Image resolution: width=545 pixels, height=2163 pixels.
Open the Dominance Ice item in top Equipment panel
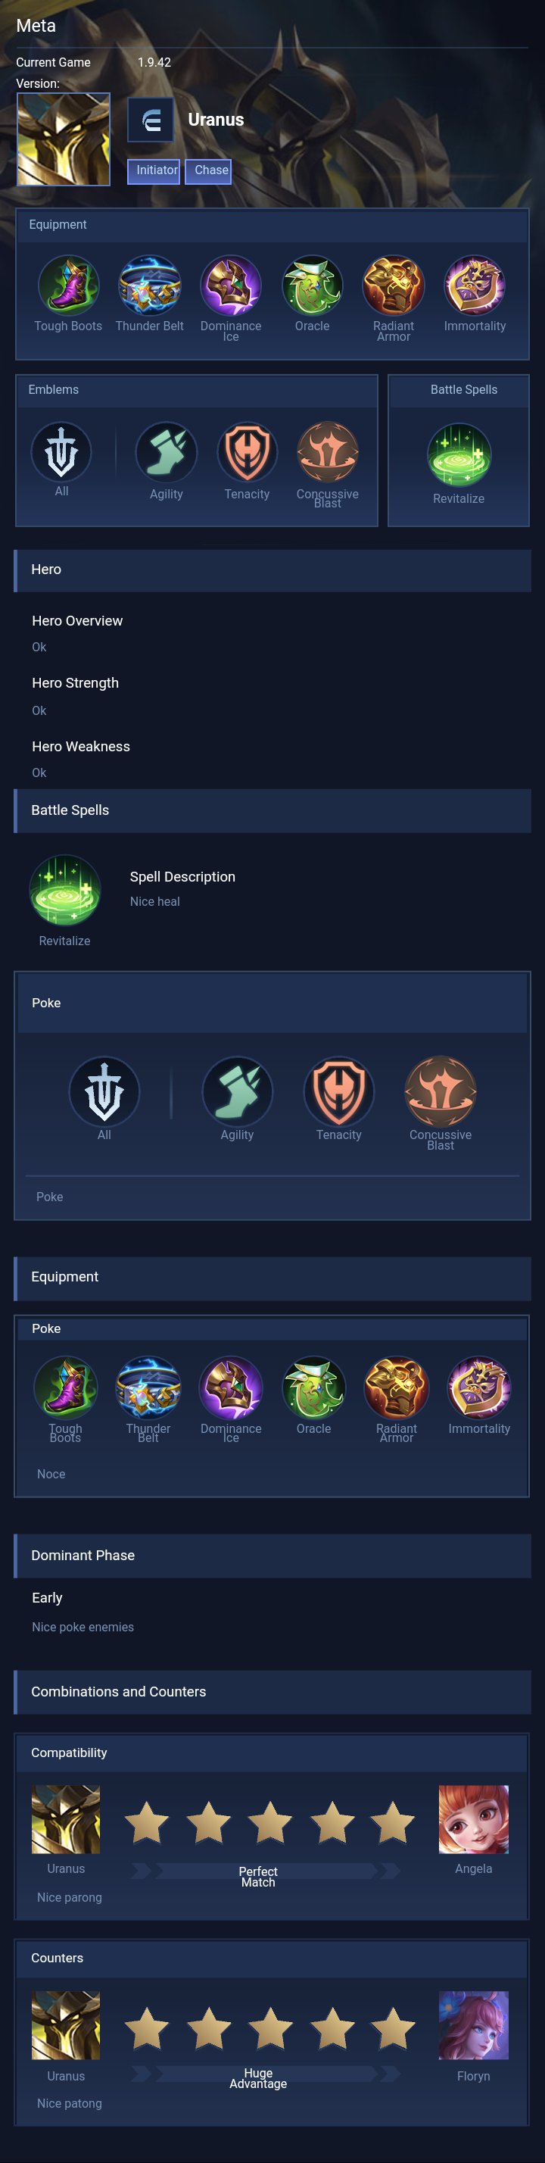pyautogui.click(x=231, y=286)
